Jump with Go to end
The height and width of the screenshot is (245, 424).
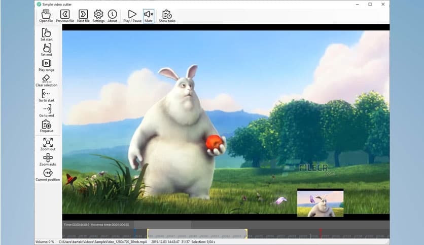tap(47, 111)
